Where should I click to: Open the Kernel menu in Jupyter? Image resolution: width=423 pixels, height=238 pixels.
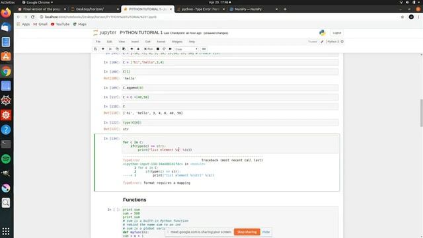click(x=161, y=42)
